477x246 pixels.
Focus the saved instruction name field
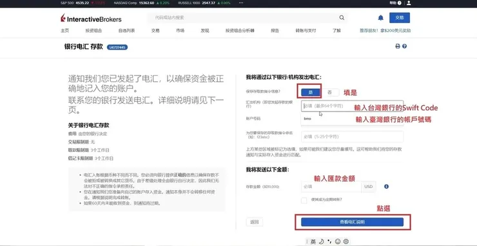pos(353,137)
